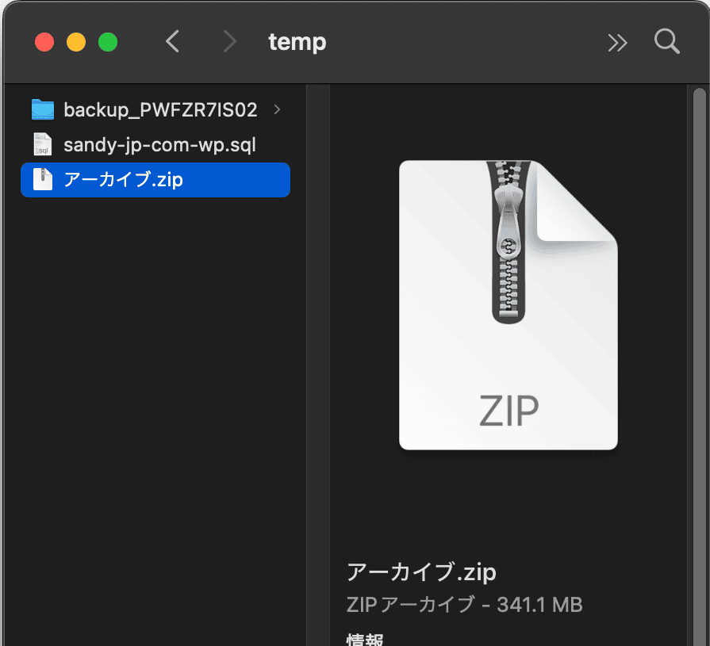This screenshot has width=710, height=646.
Task: Click the forward navigation chevron
Action: point(229,42)
